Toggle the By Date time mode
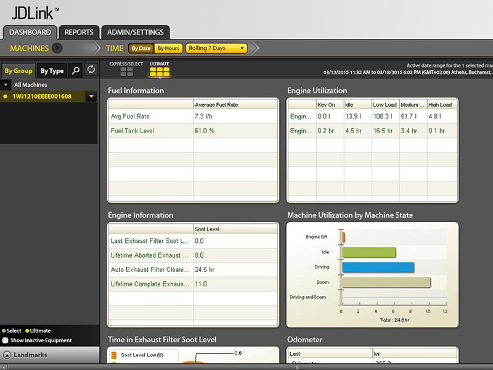 coord(141,49)
